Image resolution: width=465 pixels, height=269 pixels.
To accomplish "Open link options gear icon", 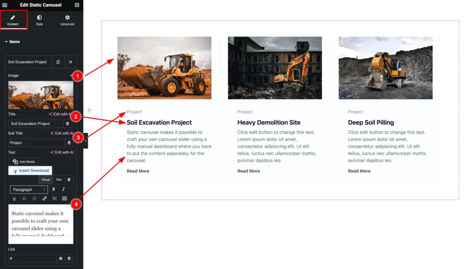I will [x=61, y=259].
